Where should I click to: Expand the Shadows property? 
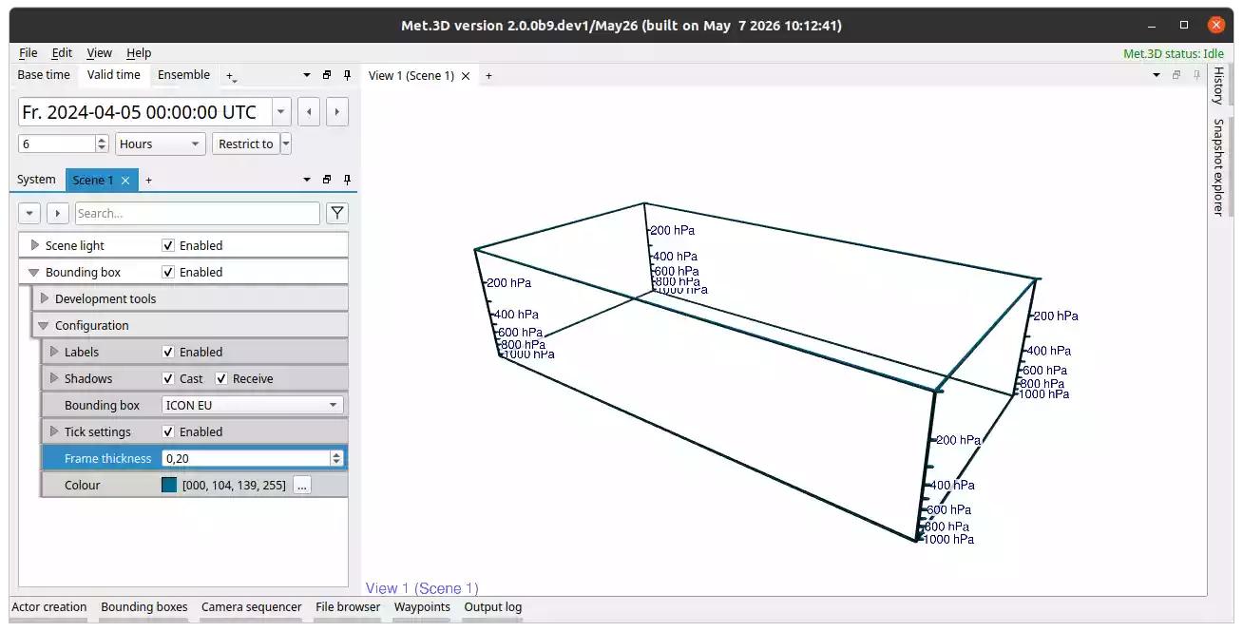tap(54, 378)
